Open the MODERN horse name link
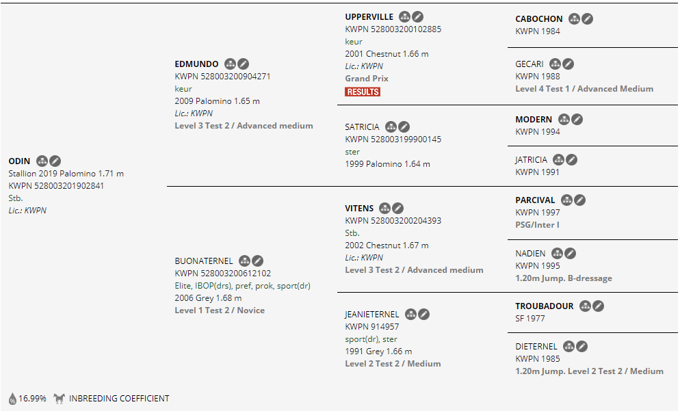The width and height of the screenshot is (680, 411). point(534,120)
